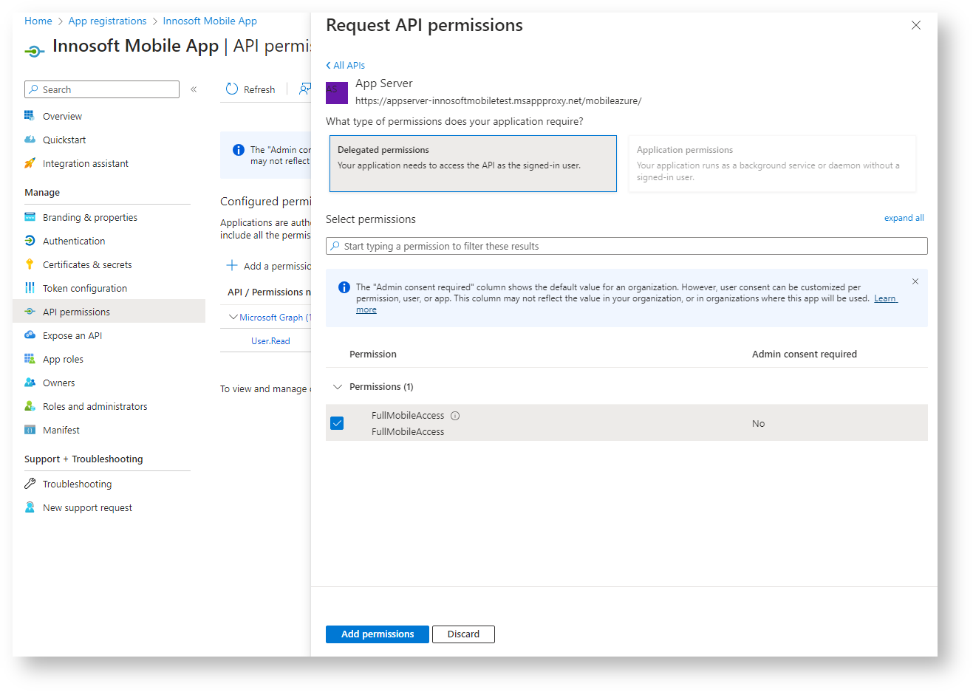Uncheck the FullMobileAccess permission checkbox
973x692 pixels.
[x=337, y=423]
